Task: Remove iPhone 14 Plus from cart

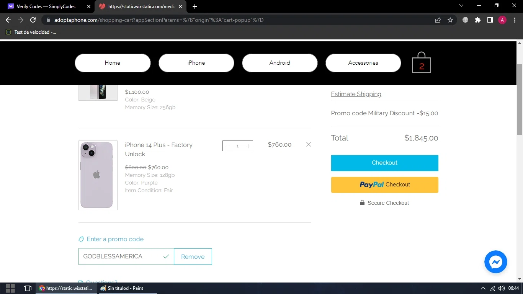Action: click(x=309, y=144)
